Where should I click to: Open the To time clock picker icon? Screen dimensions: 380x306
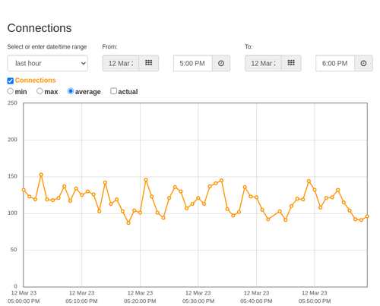pyautogui.click(x=363, y=63)
